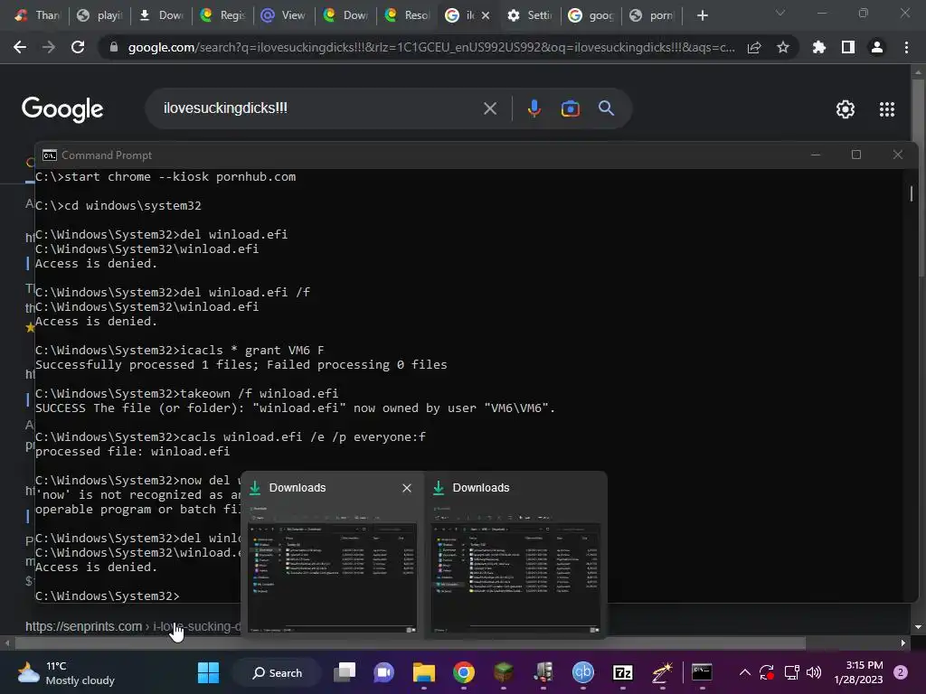The height and width of the screenshot is (694, 926).
Task: Click the horizontal scrollbar left arrow
Action: pyautogui.click(x=7, y=642)
